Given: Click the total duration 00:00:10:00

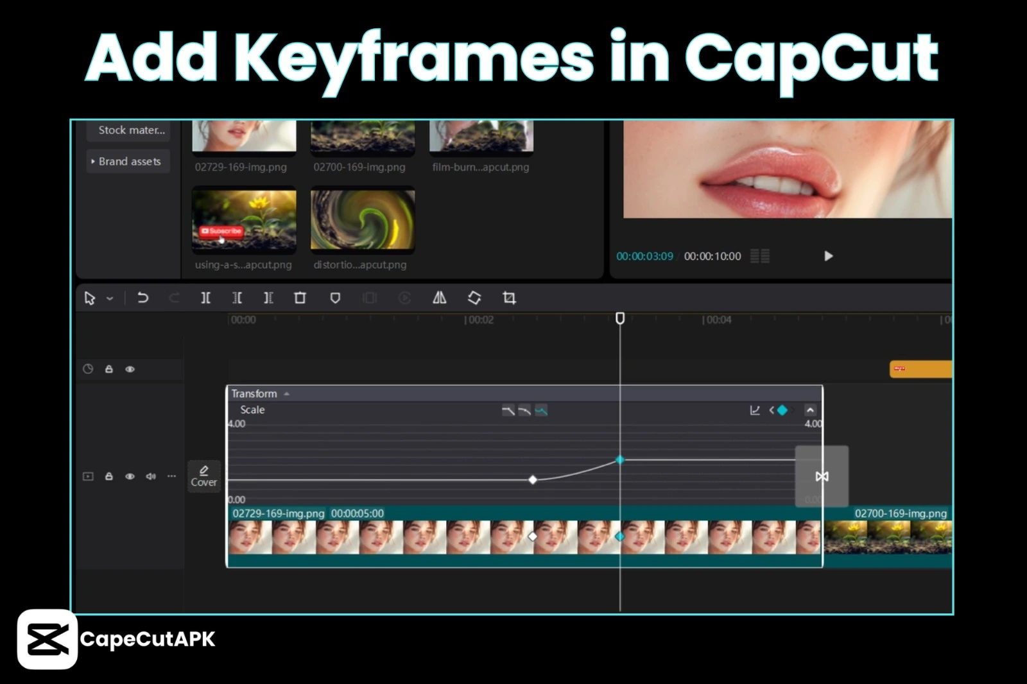Looking at the screenshot, I should tap(712, 256).
